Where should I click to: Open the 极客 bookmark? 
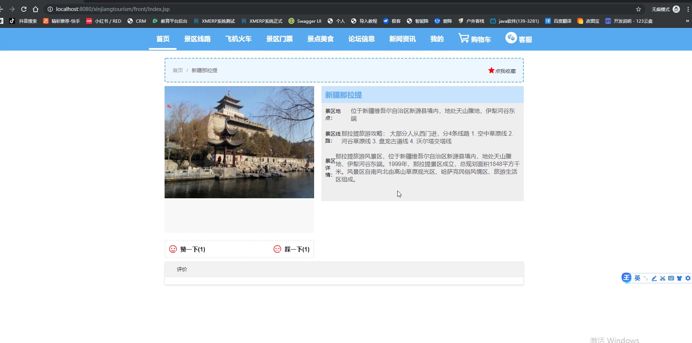(392, 21)
